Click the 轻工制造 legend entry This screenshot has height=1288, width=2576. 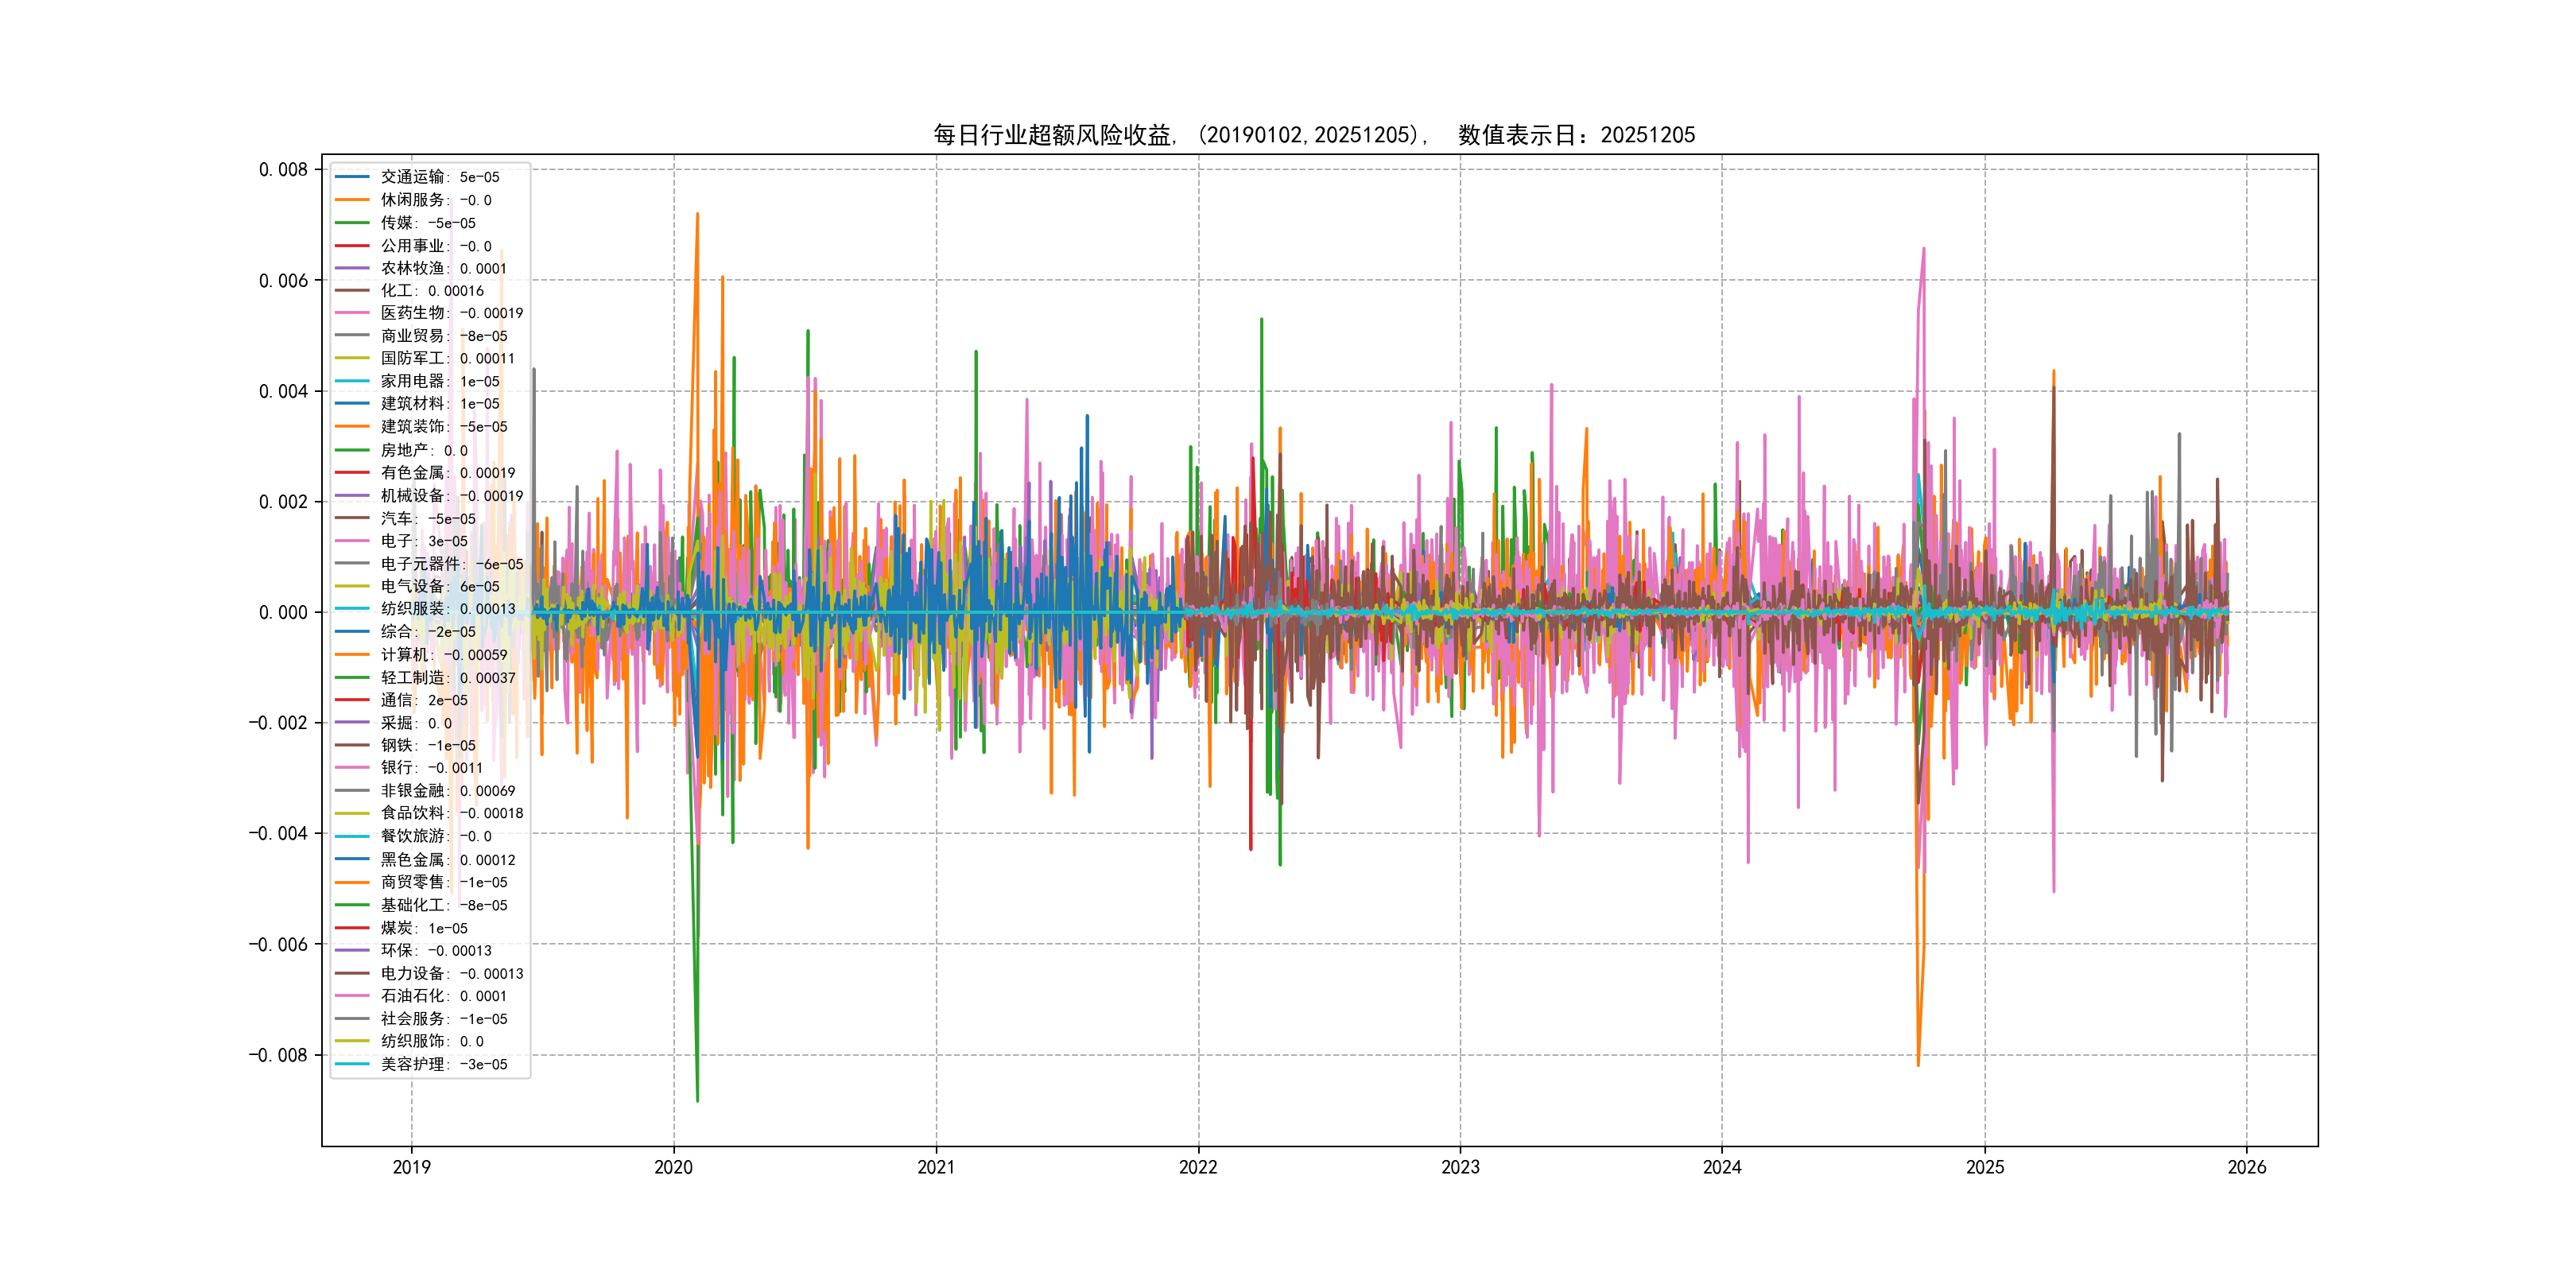pos(447,677)
